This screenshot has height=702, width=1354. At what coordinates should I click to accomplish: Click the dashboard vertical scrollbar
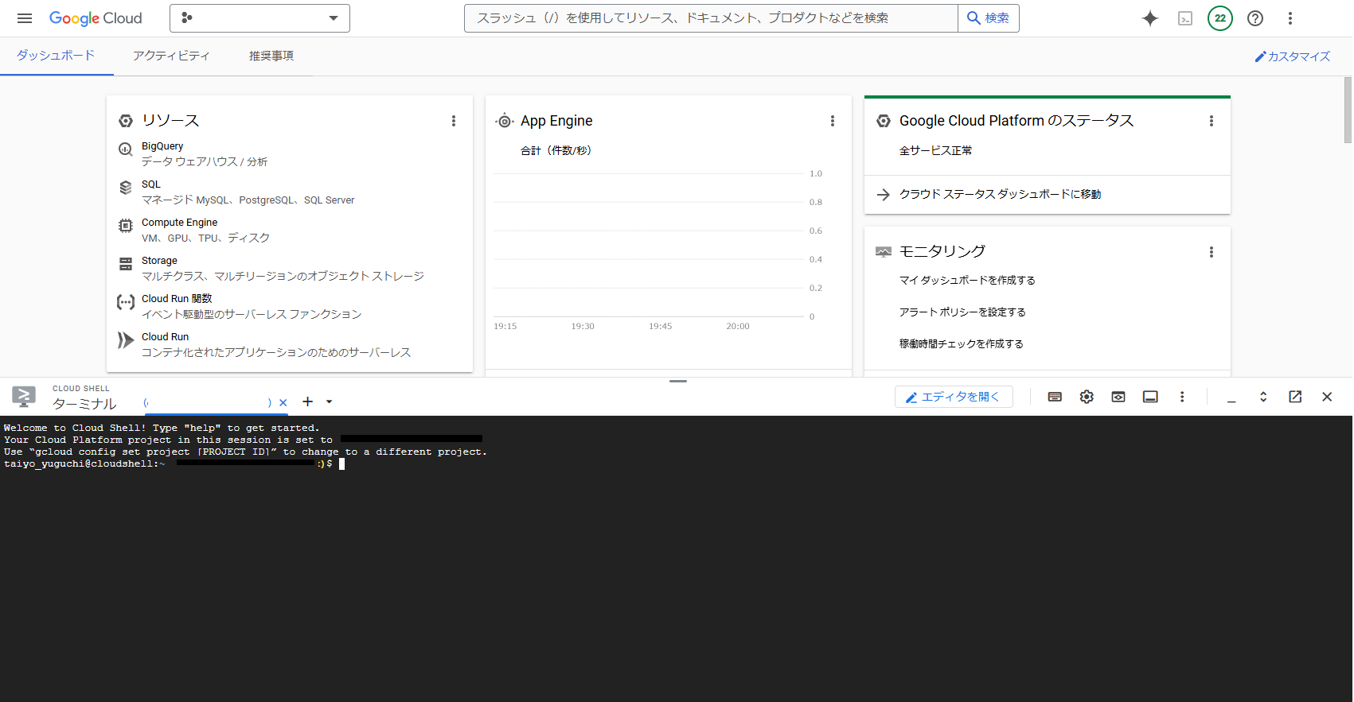1348,110
